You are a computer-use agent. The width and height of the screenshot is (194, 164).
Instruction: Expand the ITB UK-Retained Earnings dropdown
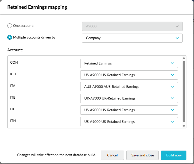coord(129,98)
